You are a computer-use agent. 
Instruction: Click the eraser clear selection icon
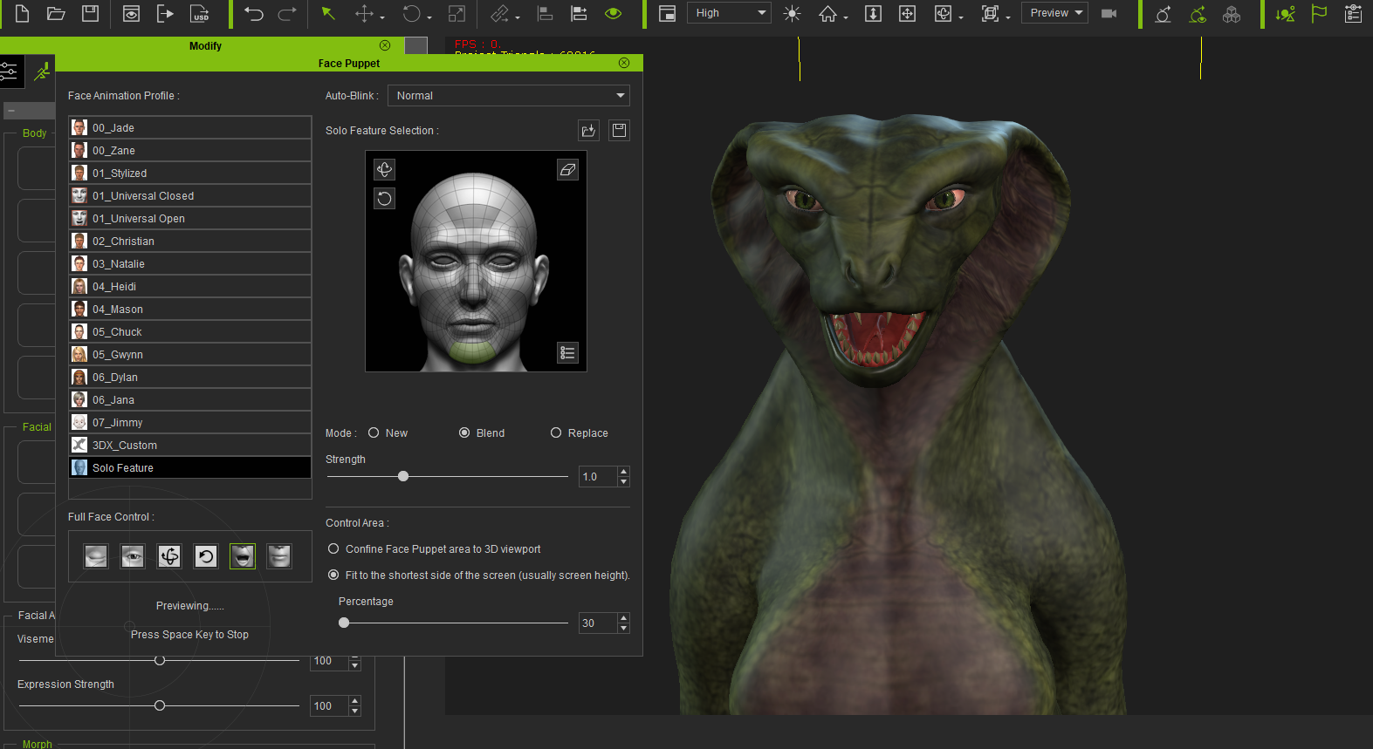[x=568, y=169]
